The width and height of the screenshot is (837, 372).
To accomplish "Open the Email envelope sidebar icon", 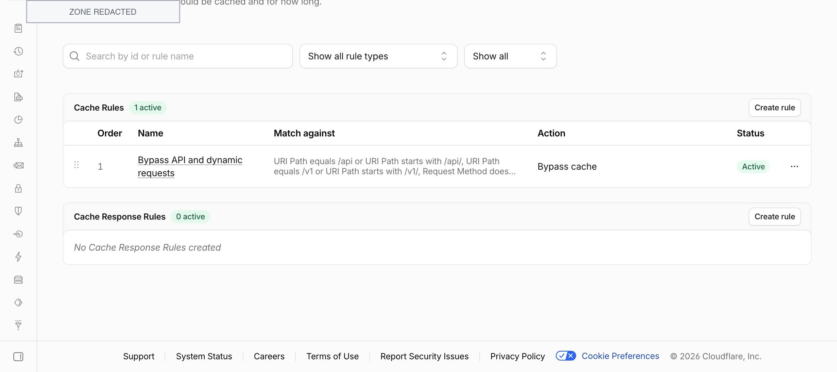I will coord(18,165).
